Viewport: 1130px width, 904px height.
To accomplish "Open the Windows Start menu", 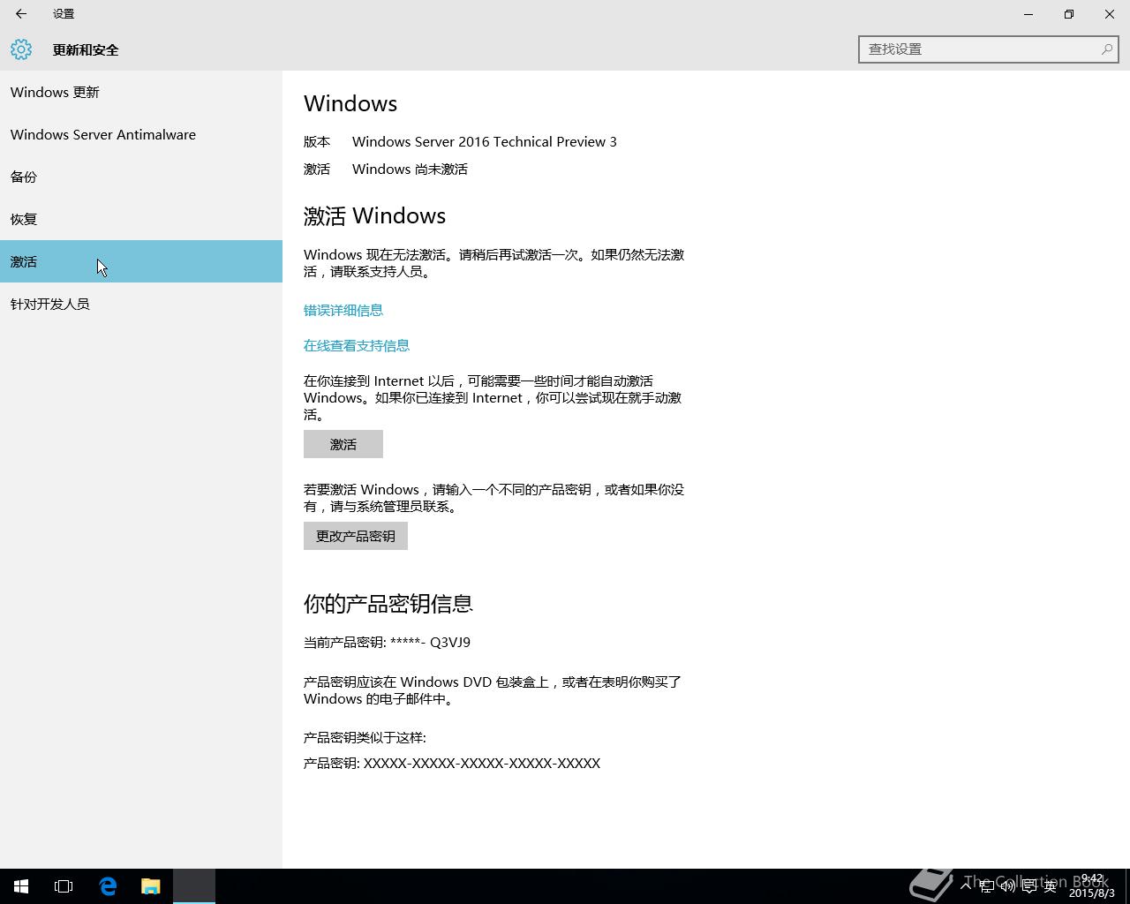I will pyautogui.click(x=21, y=886).
